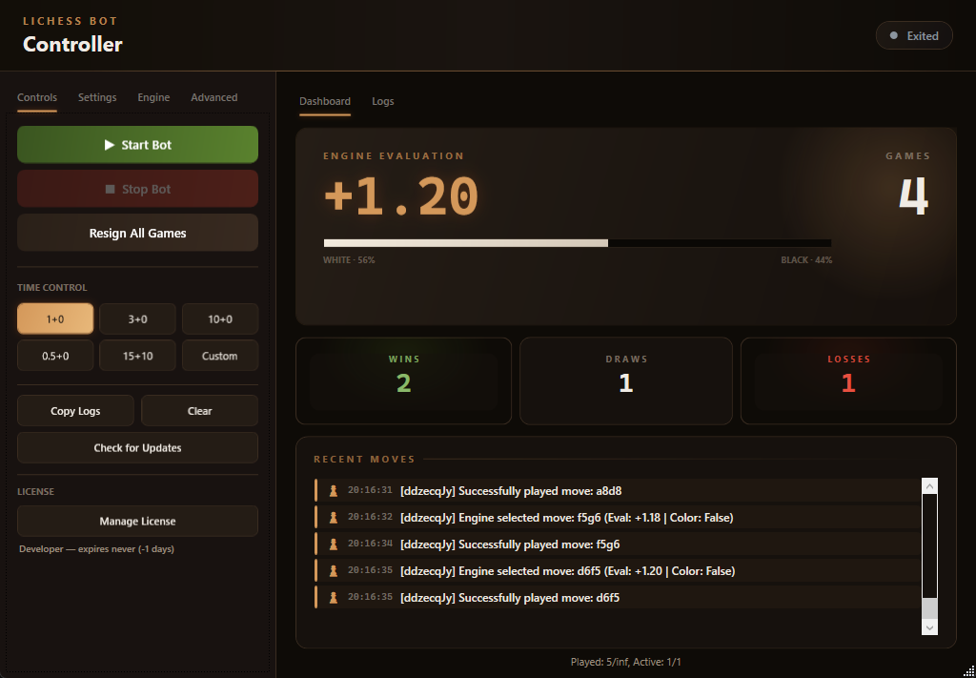Click the resize grip in the bottom-right corner

968,670
